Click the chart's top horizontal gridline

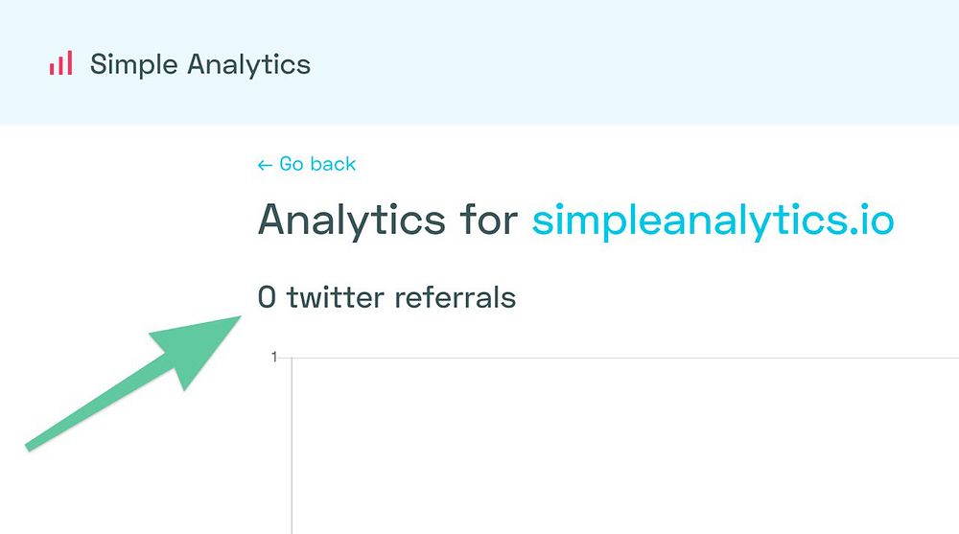(x=623, y=358)
